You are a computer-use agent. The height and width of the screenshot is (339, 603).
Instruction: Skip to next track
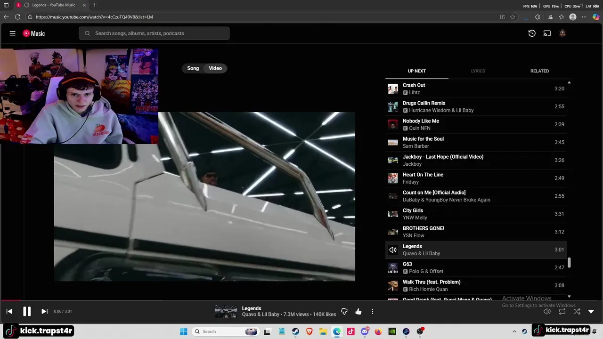pos(44,311)
